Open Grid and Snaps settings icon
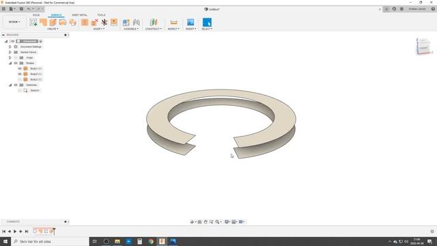Viewport: 437px width, 246px height. (234, 221)
